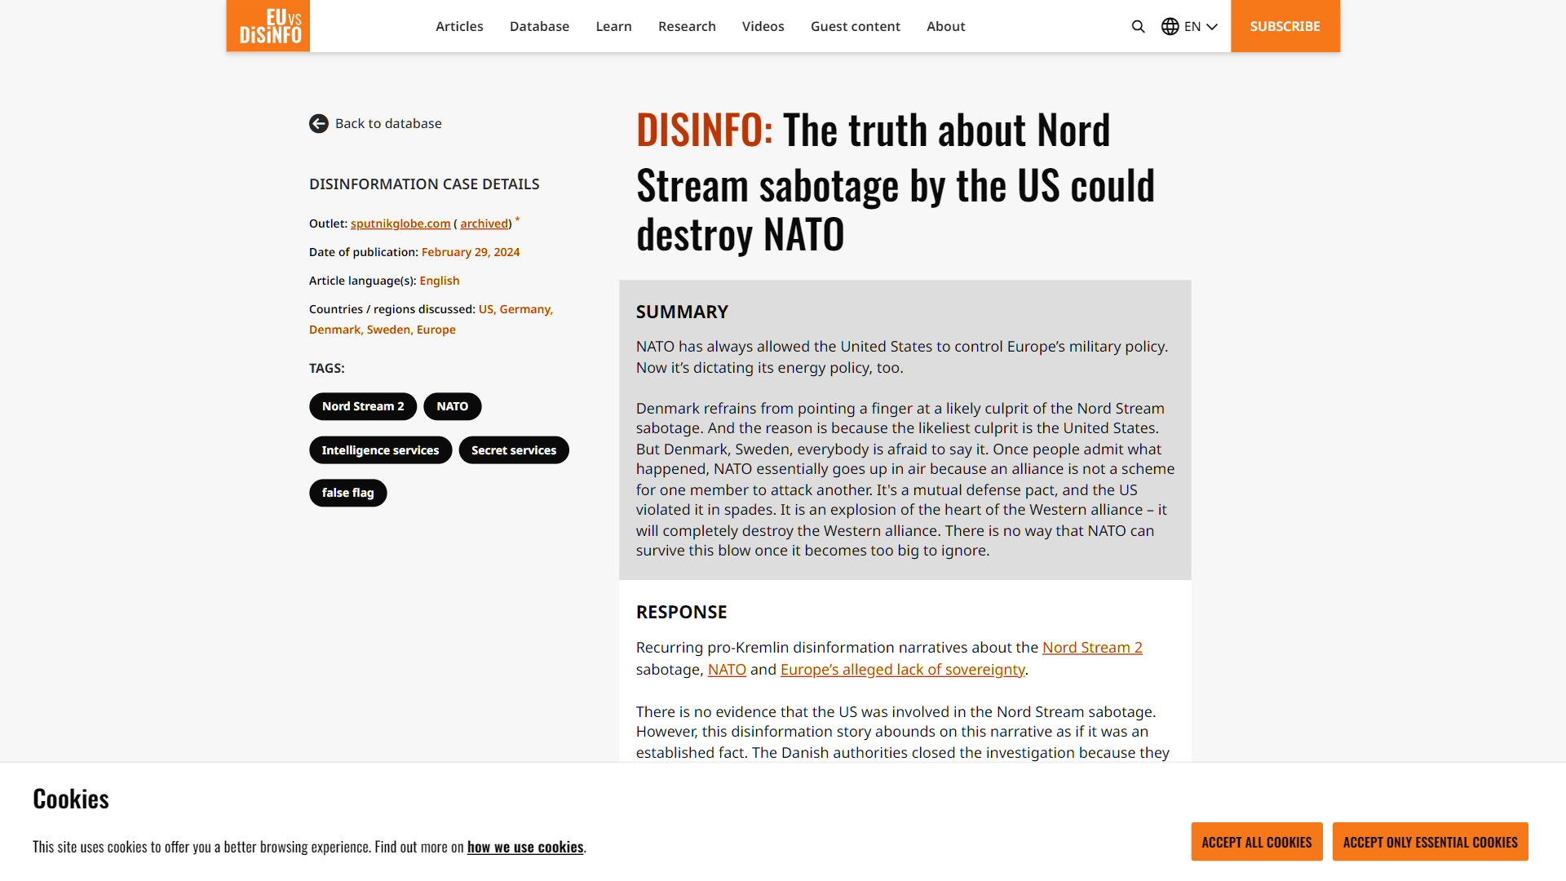Click the back arrow beside 'Back to database'
The height and width of the screenshot is (881, 1566).
tap(318, 123)
